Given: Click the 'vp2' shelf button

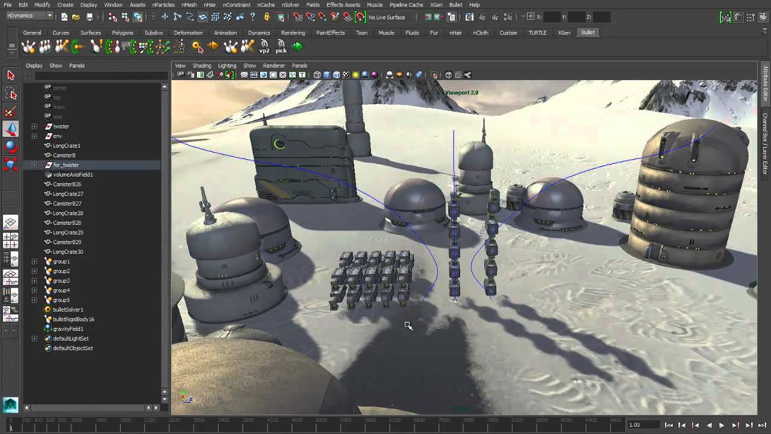Looking at the screenshot, I should (x=264, y=46).
